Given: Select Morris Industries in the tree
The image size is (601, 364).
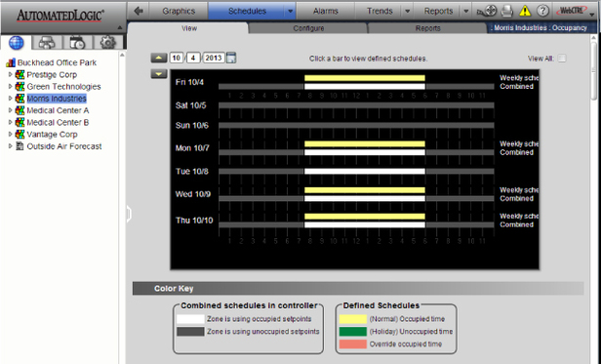Looking at the screenshot, I should (x=57, y=99).
